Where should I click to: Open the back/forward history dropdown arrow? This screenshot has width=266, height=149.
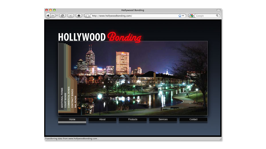pyautogui.click(x=57, y=16)
